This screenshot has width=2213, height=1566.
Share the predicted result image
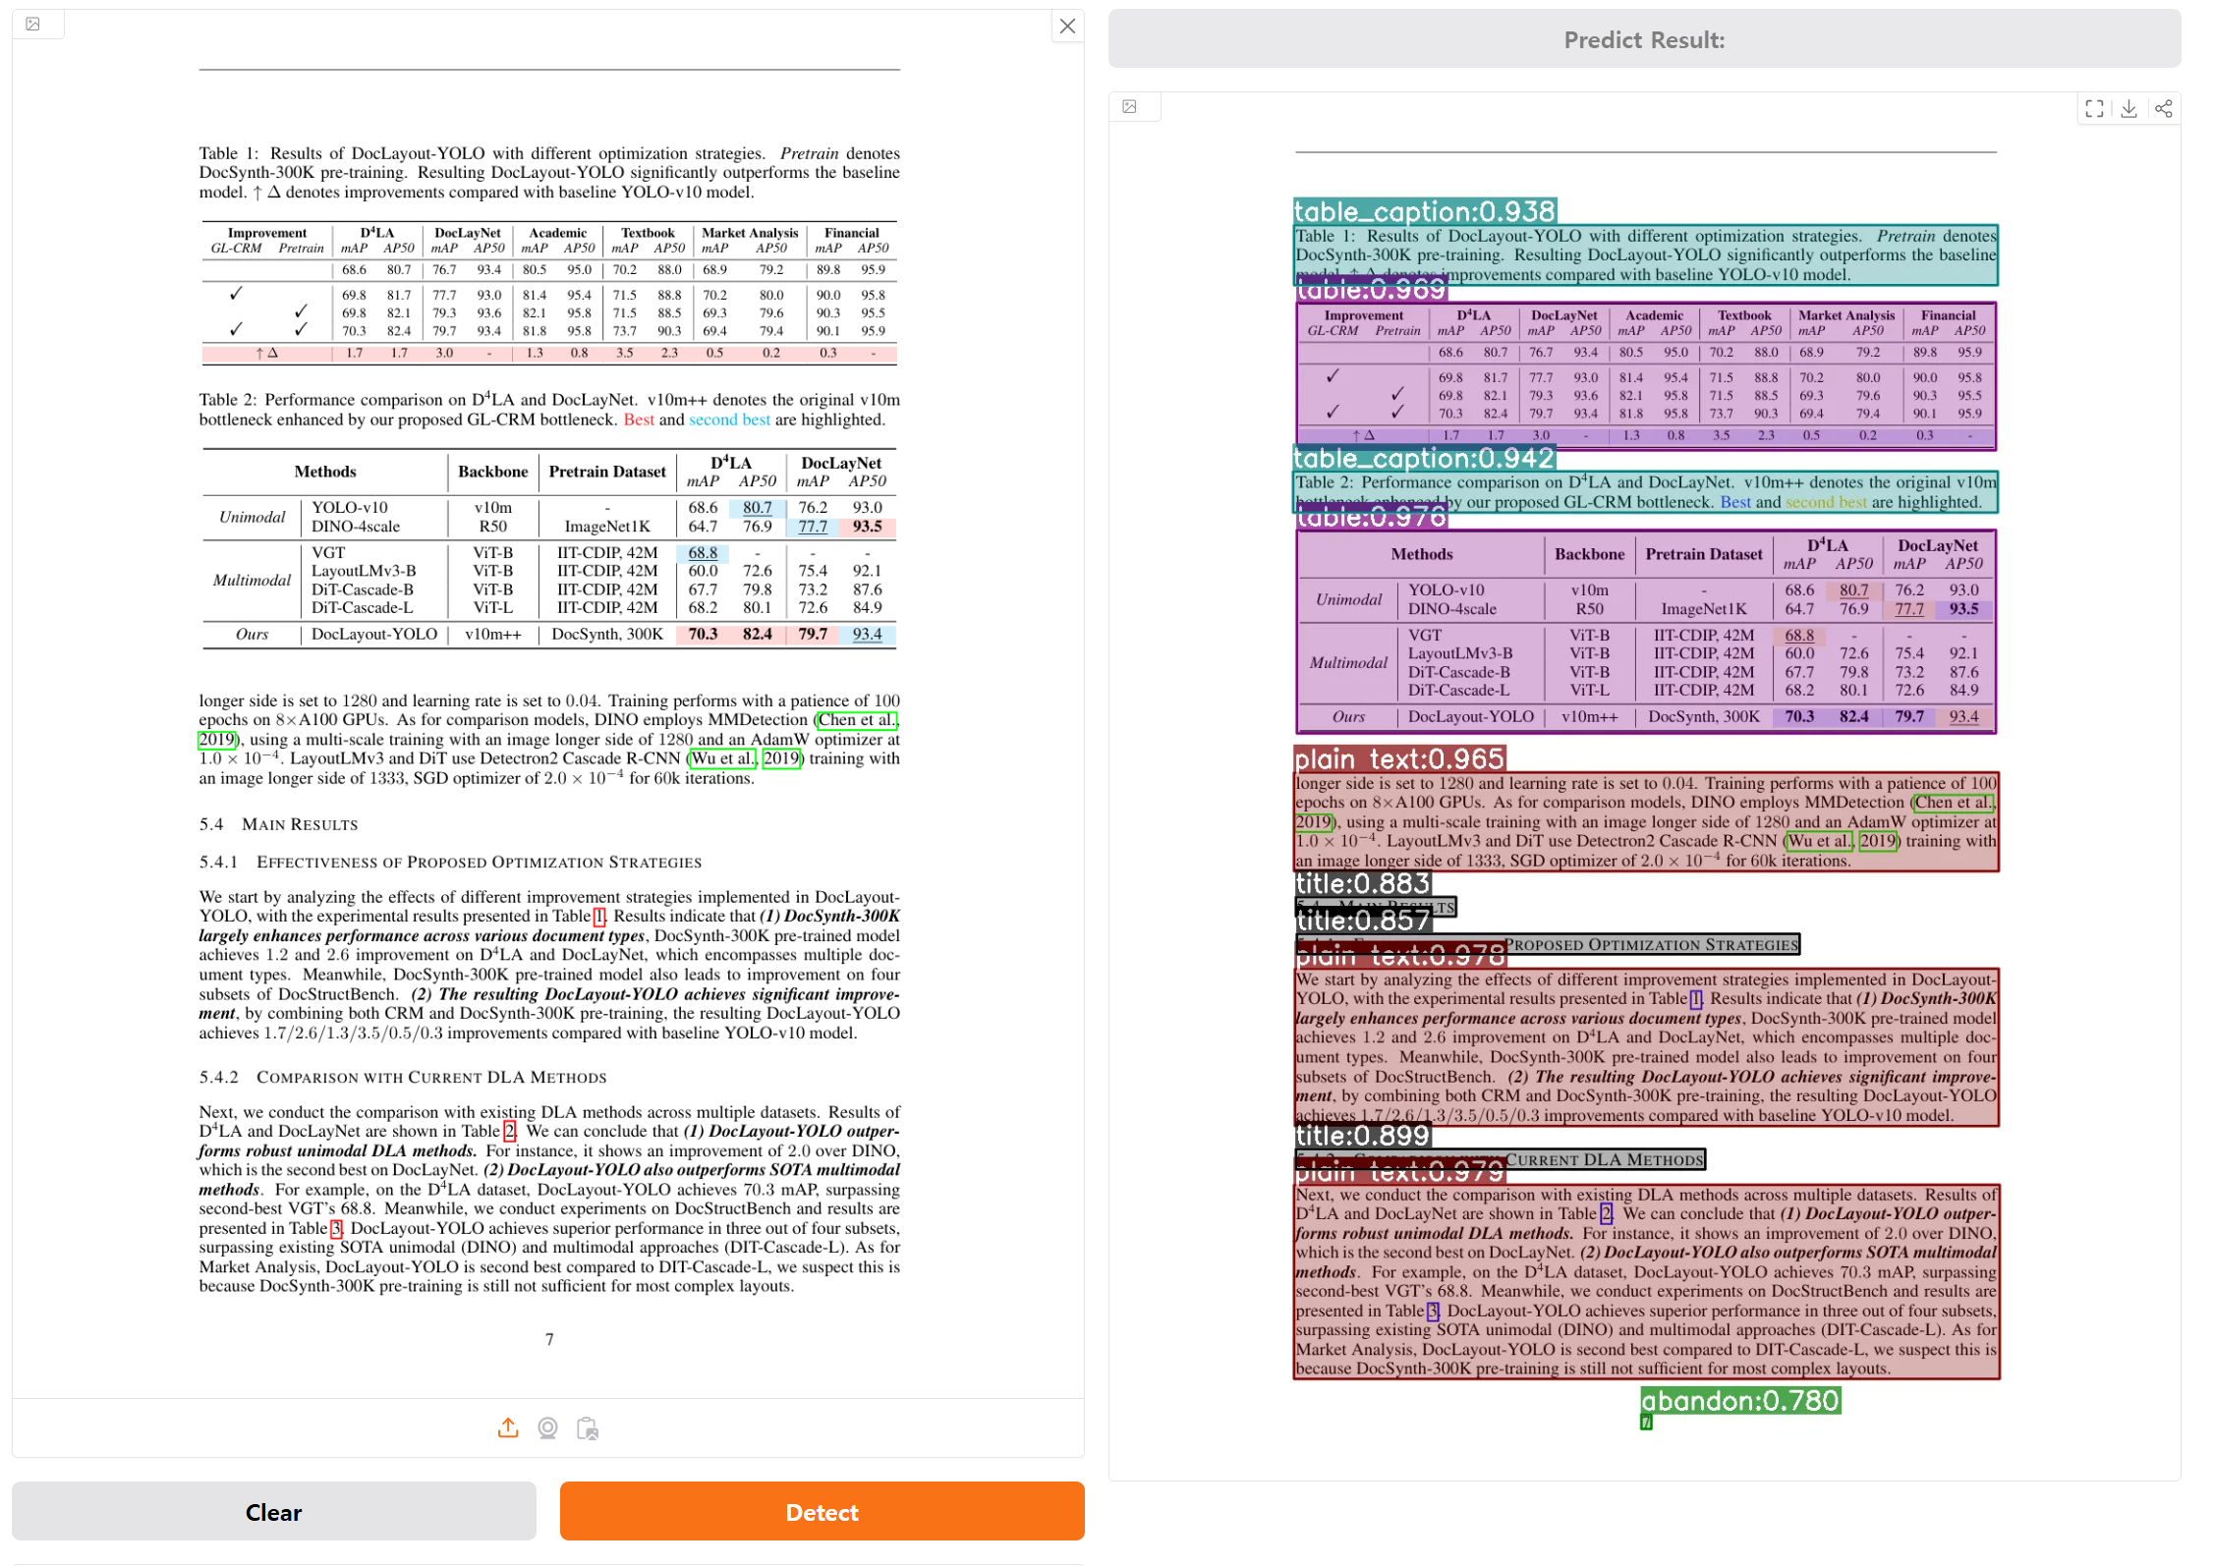(2164, 108)
